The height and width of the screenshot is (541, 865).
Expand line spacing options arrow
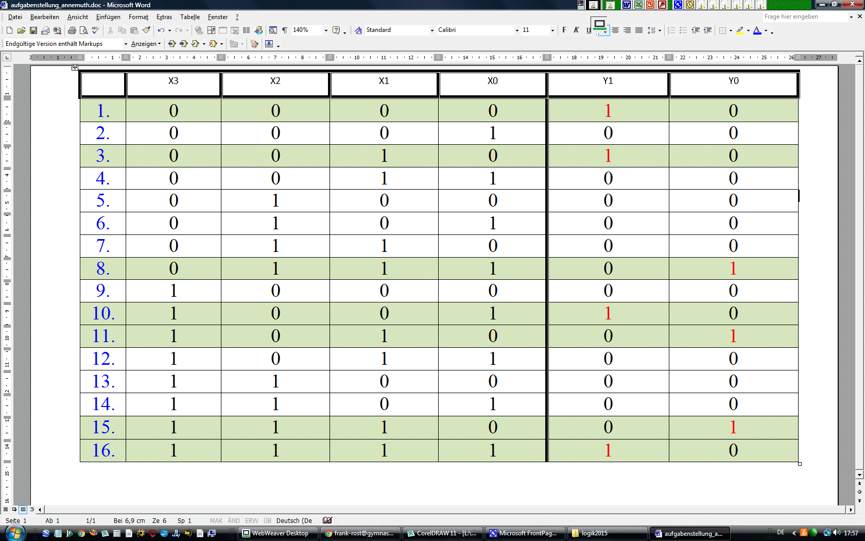[x=660, y=30]
